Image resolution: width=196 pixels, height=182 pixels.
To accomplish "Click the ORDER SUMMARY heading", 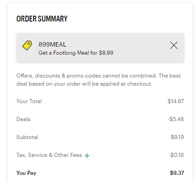I will point(42,19).
